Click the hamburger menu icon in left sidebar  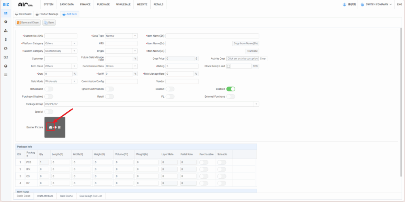point(6,75)
